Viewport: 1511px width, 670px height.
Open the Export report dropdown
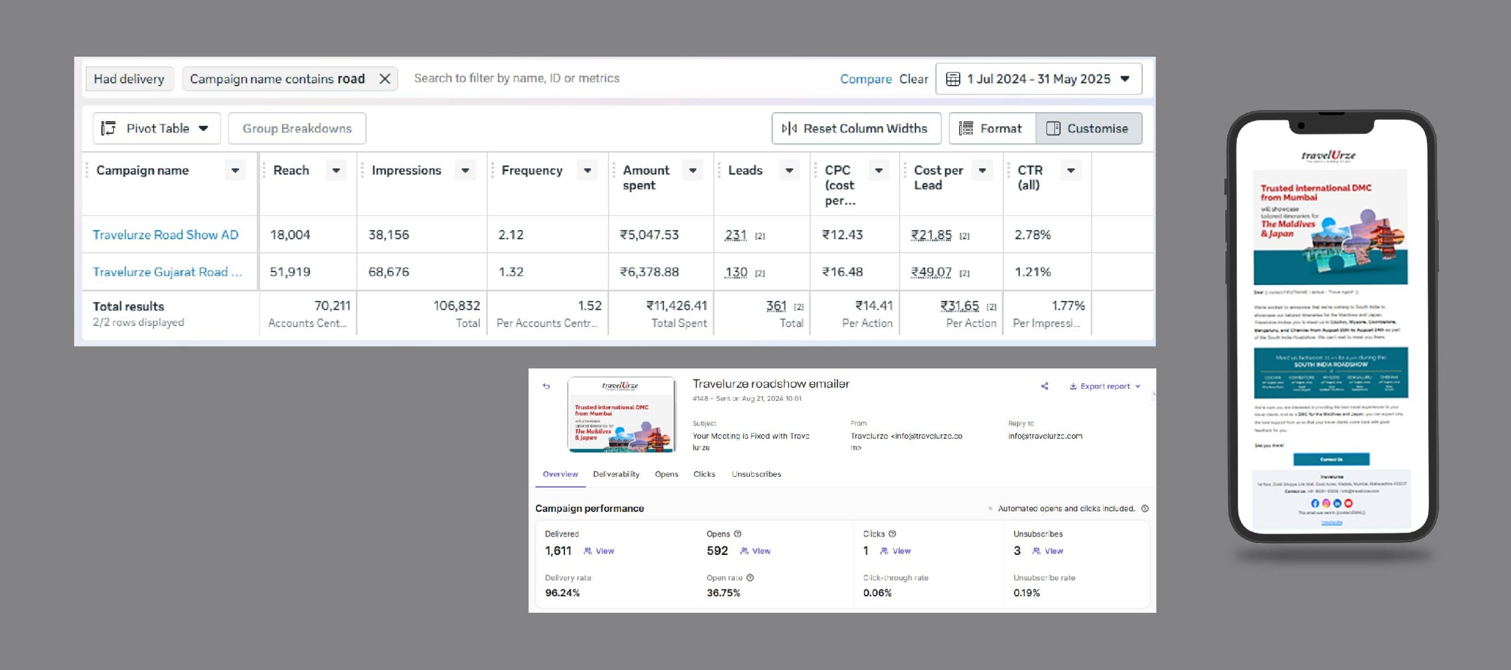click(1104, 386)
